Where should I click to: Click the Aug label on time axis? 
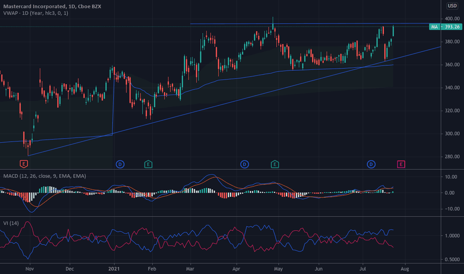405,269
